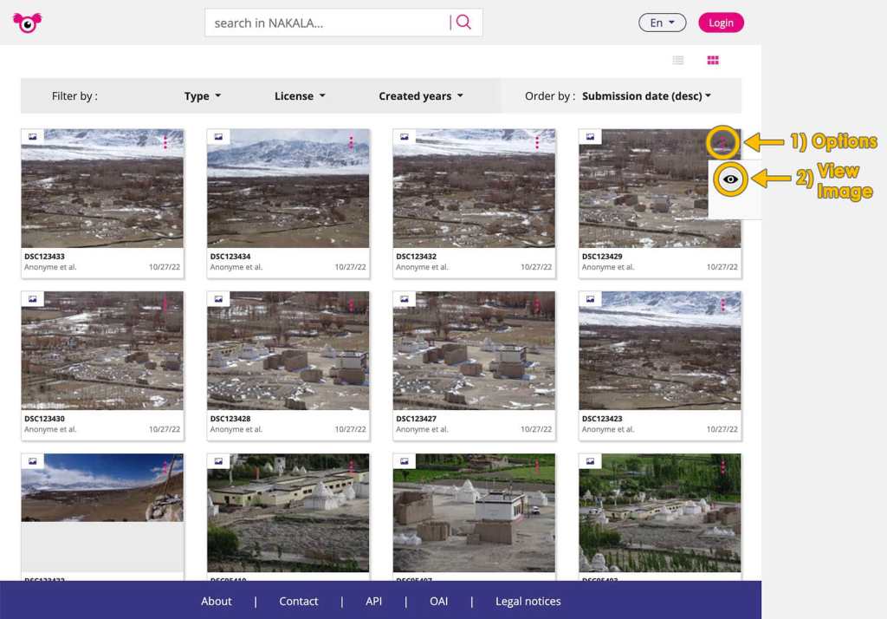Click the Login button
Viewport: 887px width, 619px height.
click(721, 23)
